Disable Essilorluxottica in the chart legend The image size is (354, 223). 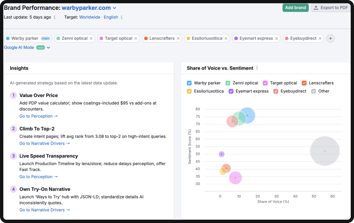[189, 91]
